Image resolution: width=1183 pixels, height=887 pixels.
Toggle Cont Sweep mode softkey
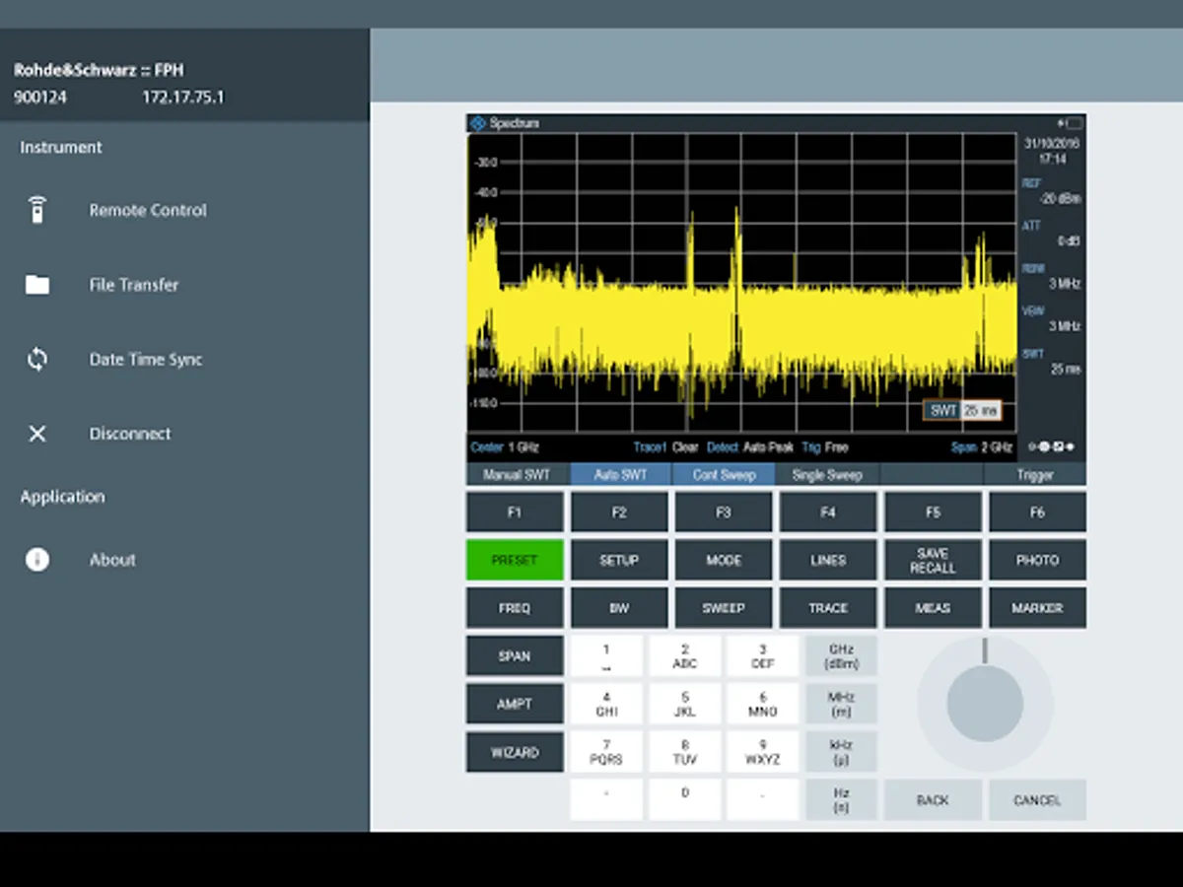(x=724, y=475)
